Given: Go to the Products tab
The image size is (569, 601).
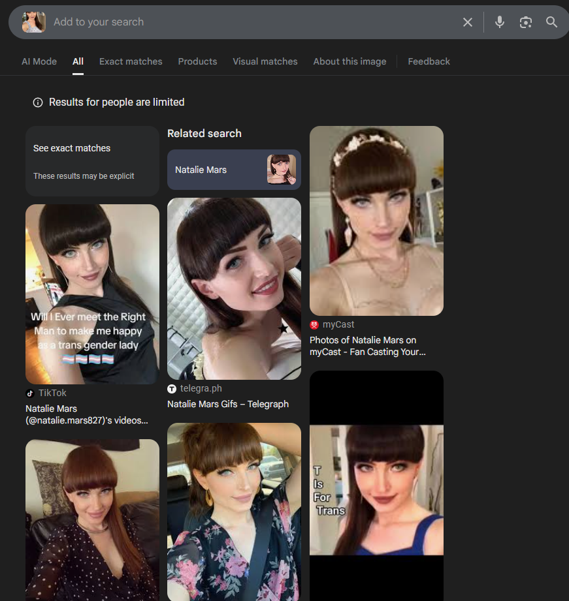Looking at the screenshot, I should coord(197,61).
